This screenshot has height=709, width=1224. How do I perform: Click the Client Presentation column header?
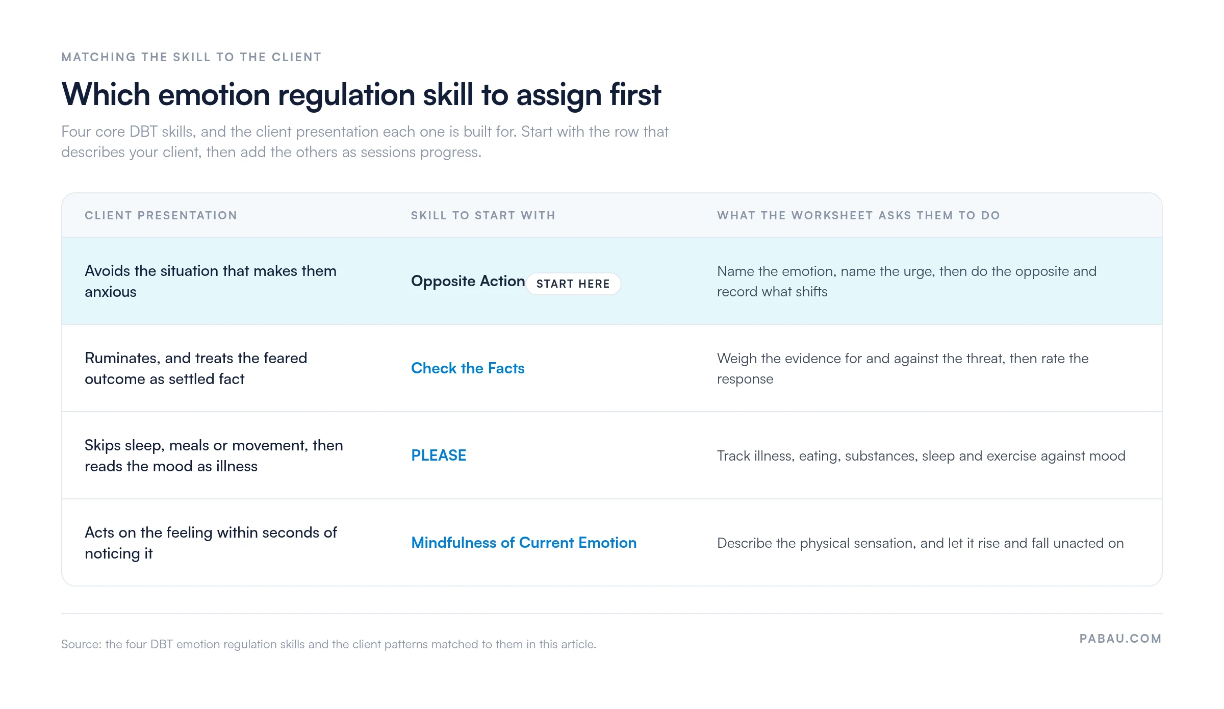point(161,215)
